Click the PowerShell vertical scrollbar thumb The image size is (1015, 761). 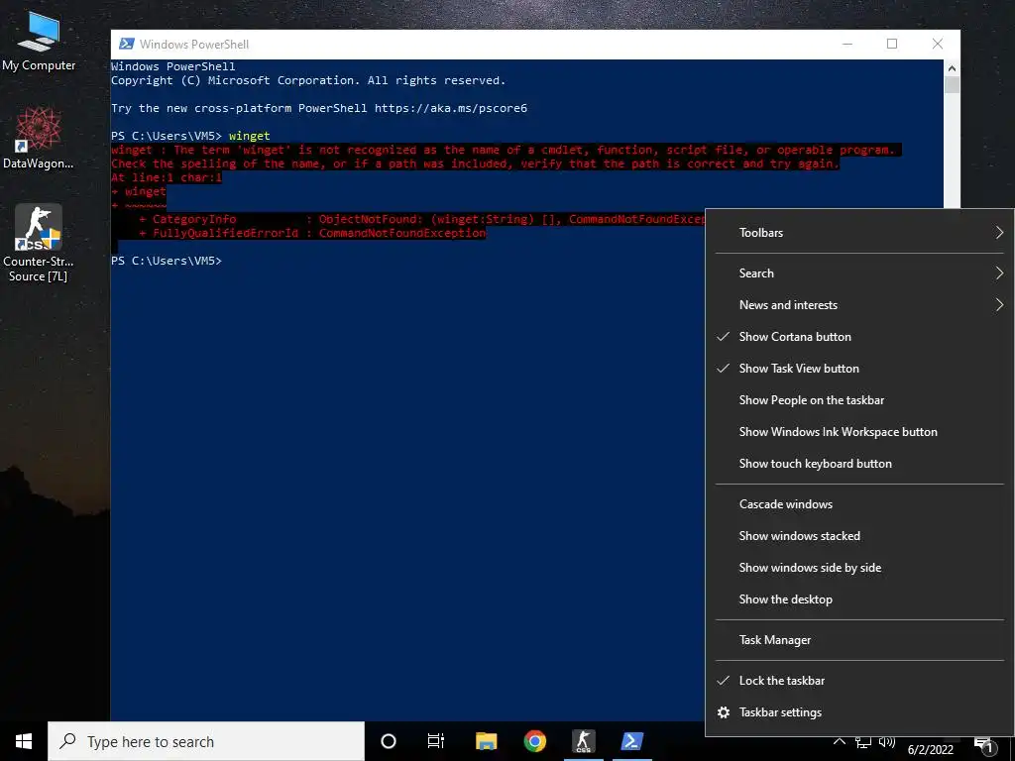pyautogui.click(x=952, y=85)
